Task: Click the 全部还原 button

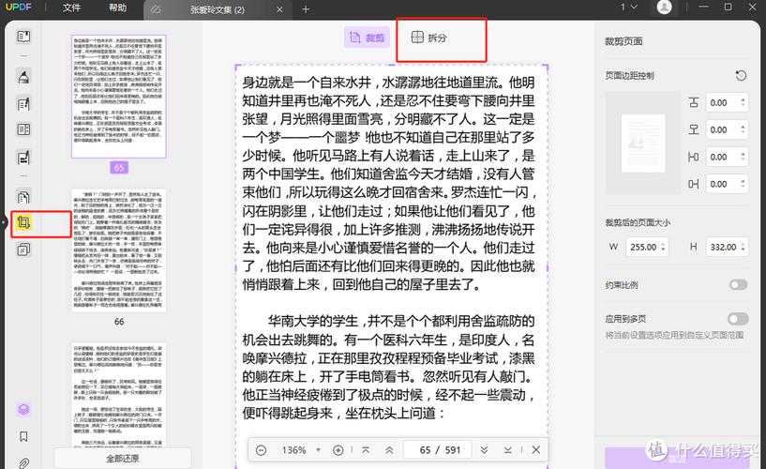Action: click(x=123, y=459)
